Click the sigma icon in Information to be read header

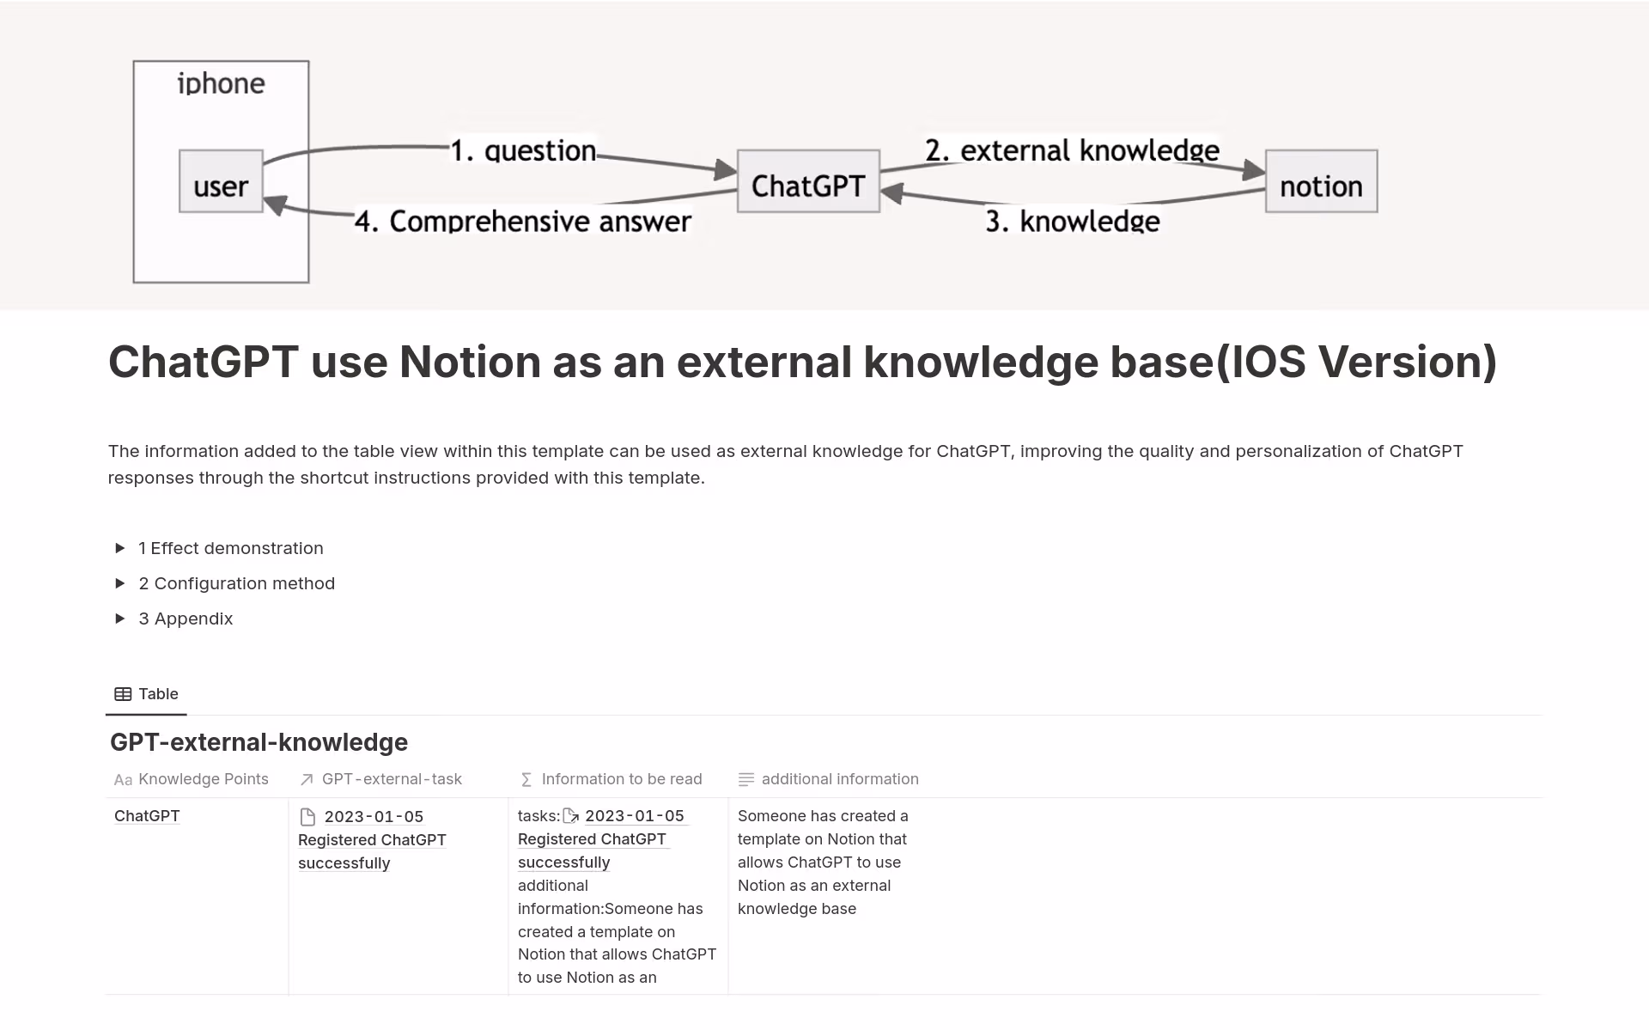(x=524, y=779)
